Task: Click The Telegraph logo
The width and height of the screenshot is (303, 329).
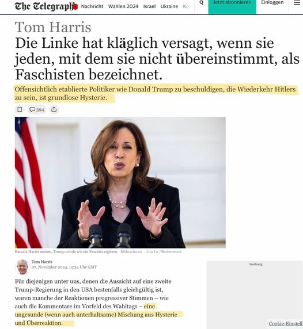Action: click(46, 6)
